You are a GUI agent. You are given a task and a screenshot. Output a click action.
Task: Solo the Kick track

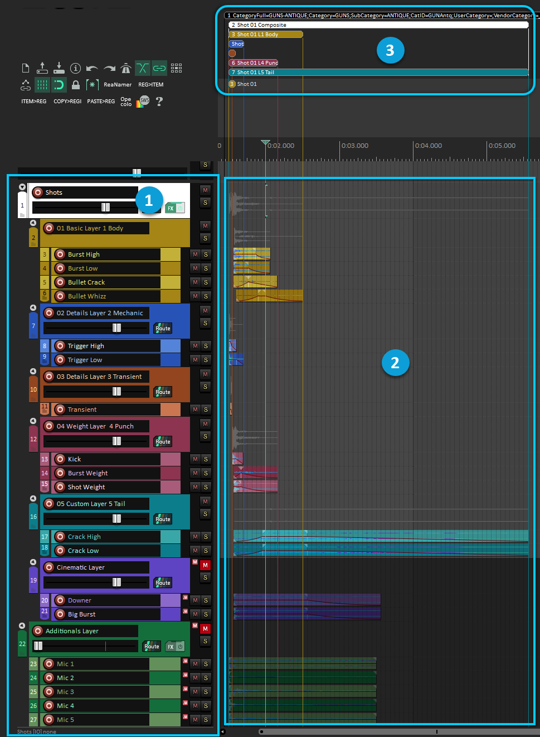pos(206,459)
